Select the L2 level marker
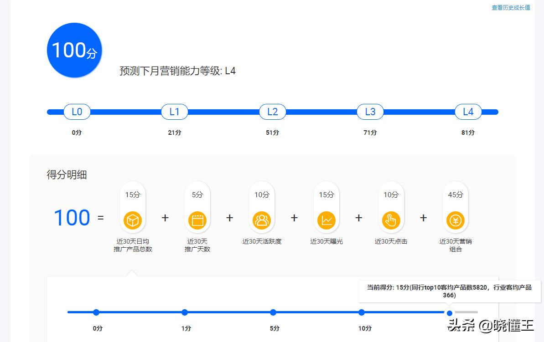Viewport: 544px width, 342px height. click(x=272, y=112)
